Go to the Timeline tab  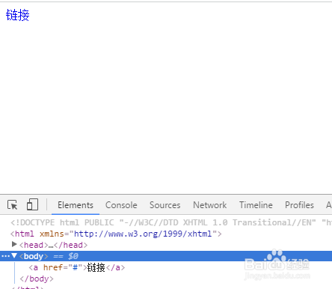(256, 205)
